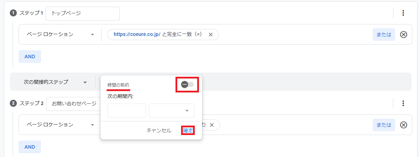Open the time unit dropdown in popup
The width and height of the screenshot is (420, 157).
click(172, 111)
